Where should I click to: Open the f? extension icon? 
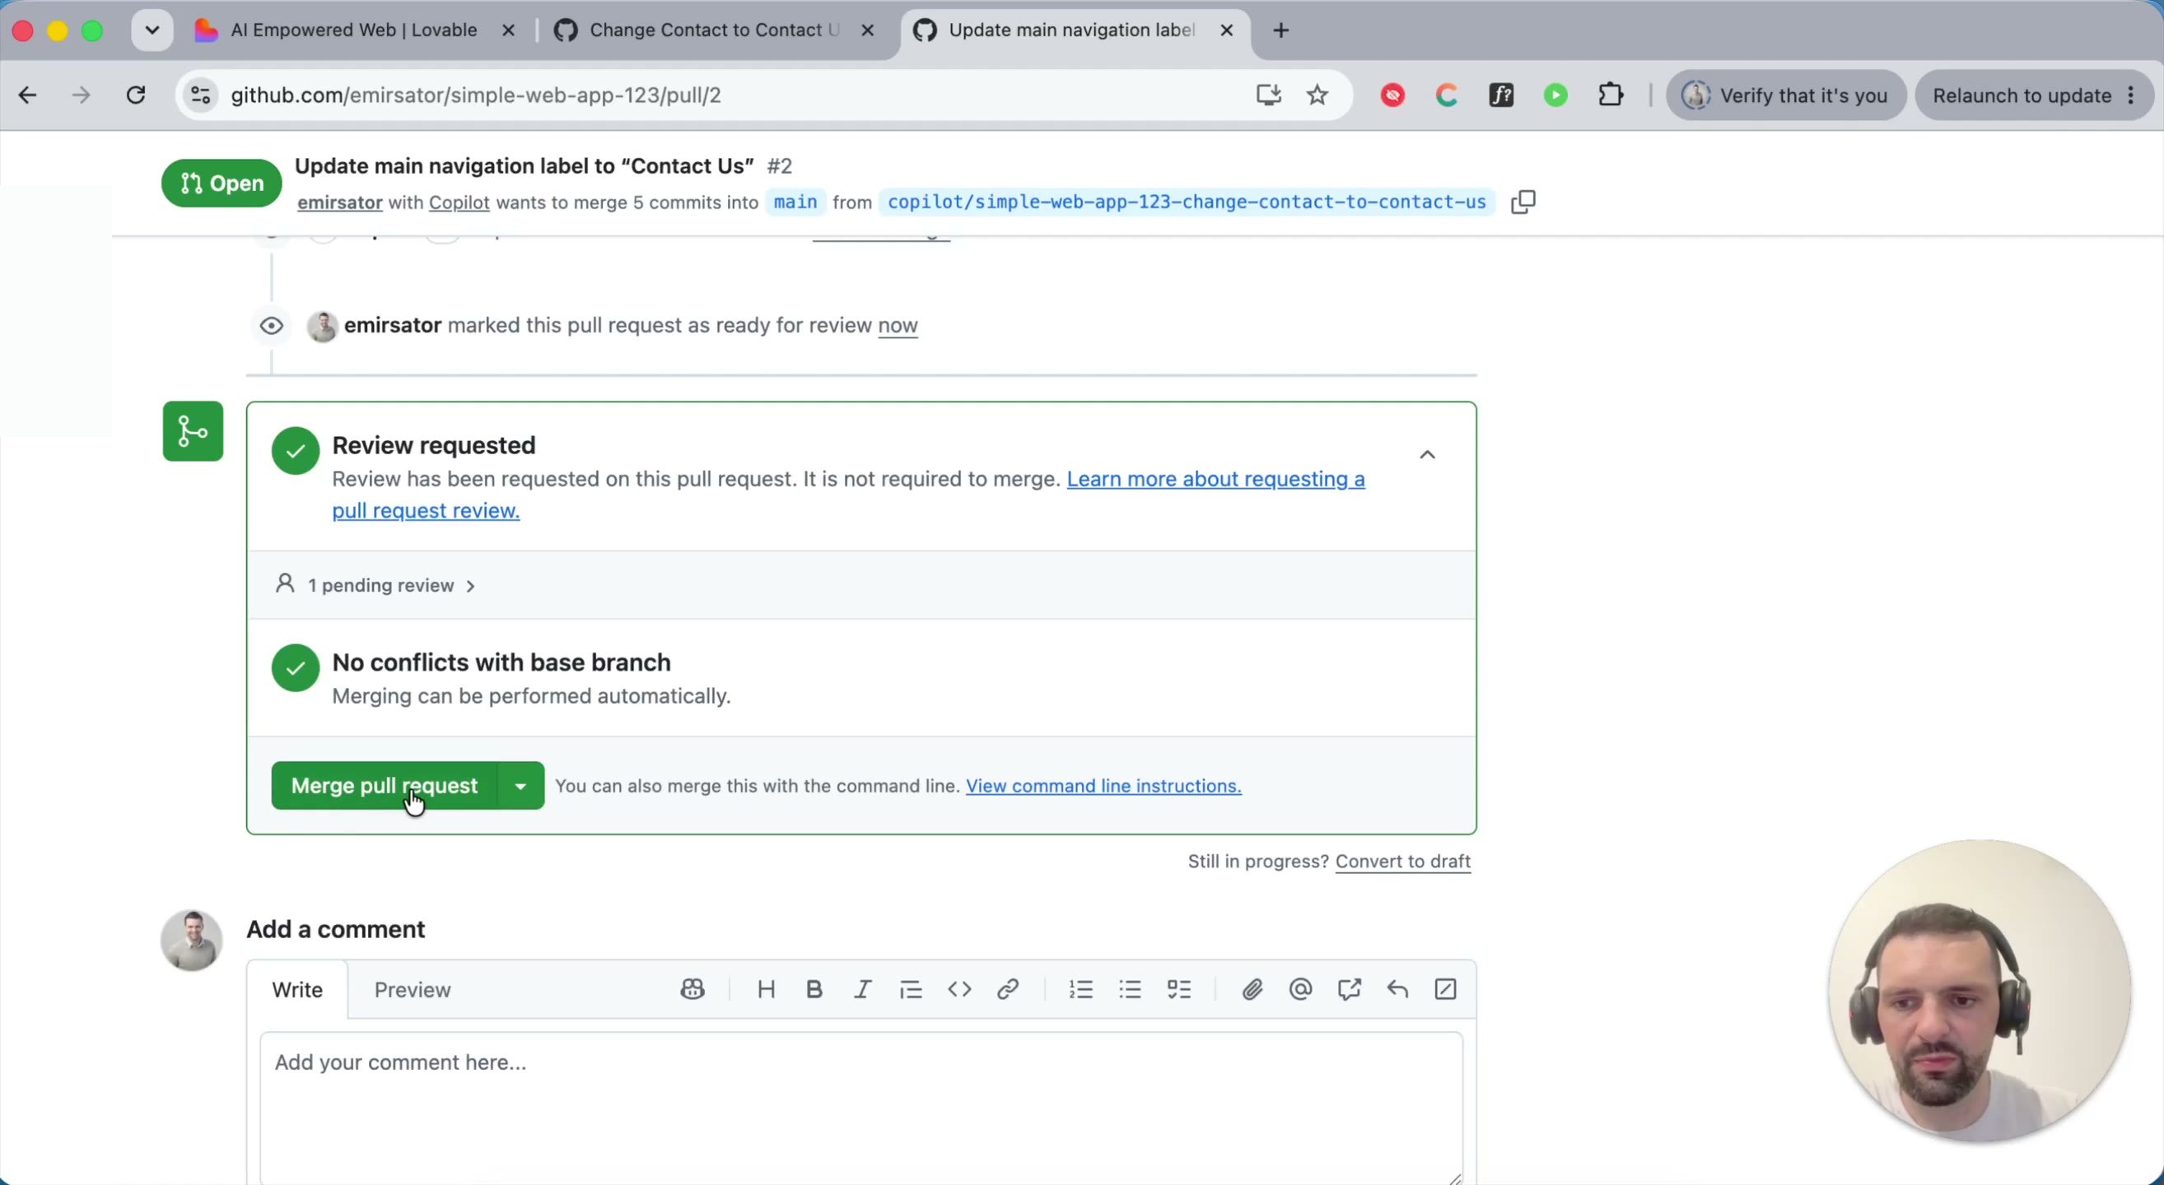point(1501,95)
